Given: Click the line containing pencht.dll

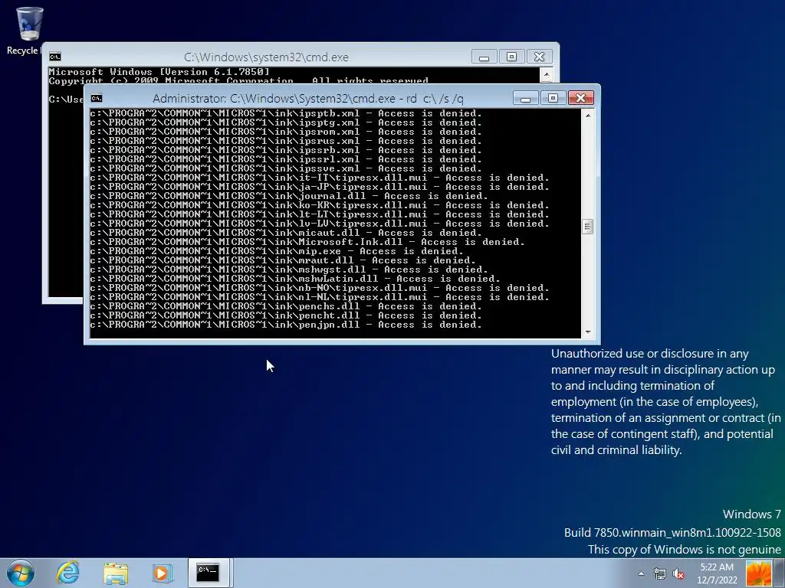Looking at the screenshot, I should tap(286, 315).
